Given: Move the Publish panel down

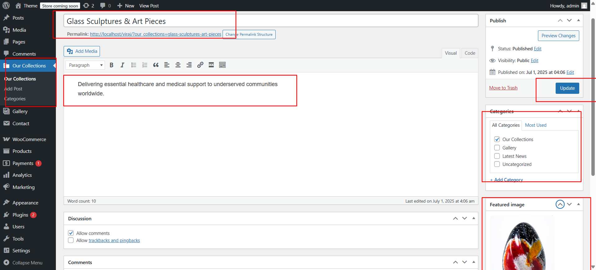Looking at the screenshot, I should [569, 21].
